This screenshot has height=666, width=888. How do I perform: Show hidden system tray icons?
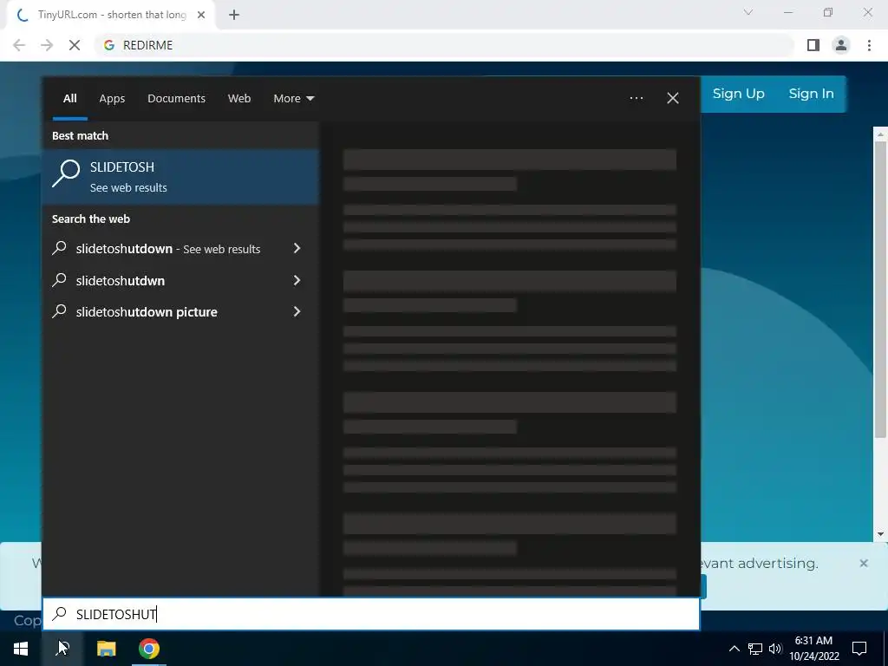tap(734, 649)
